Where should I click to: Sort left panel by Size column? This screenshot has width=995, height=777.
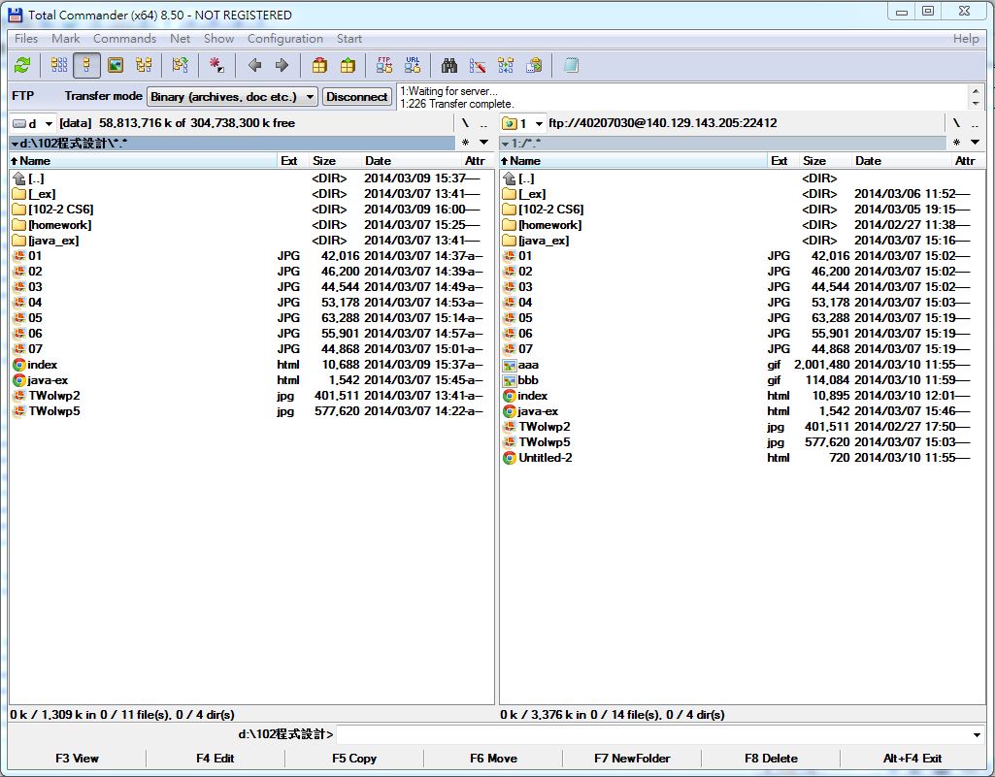pos(335,161)
